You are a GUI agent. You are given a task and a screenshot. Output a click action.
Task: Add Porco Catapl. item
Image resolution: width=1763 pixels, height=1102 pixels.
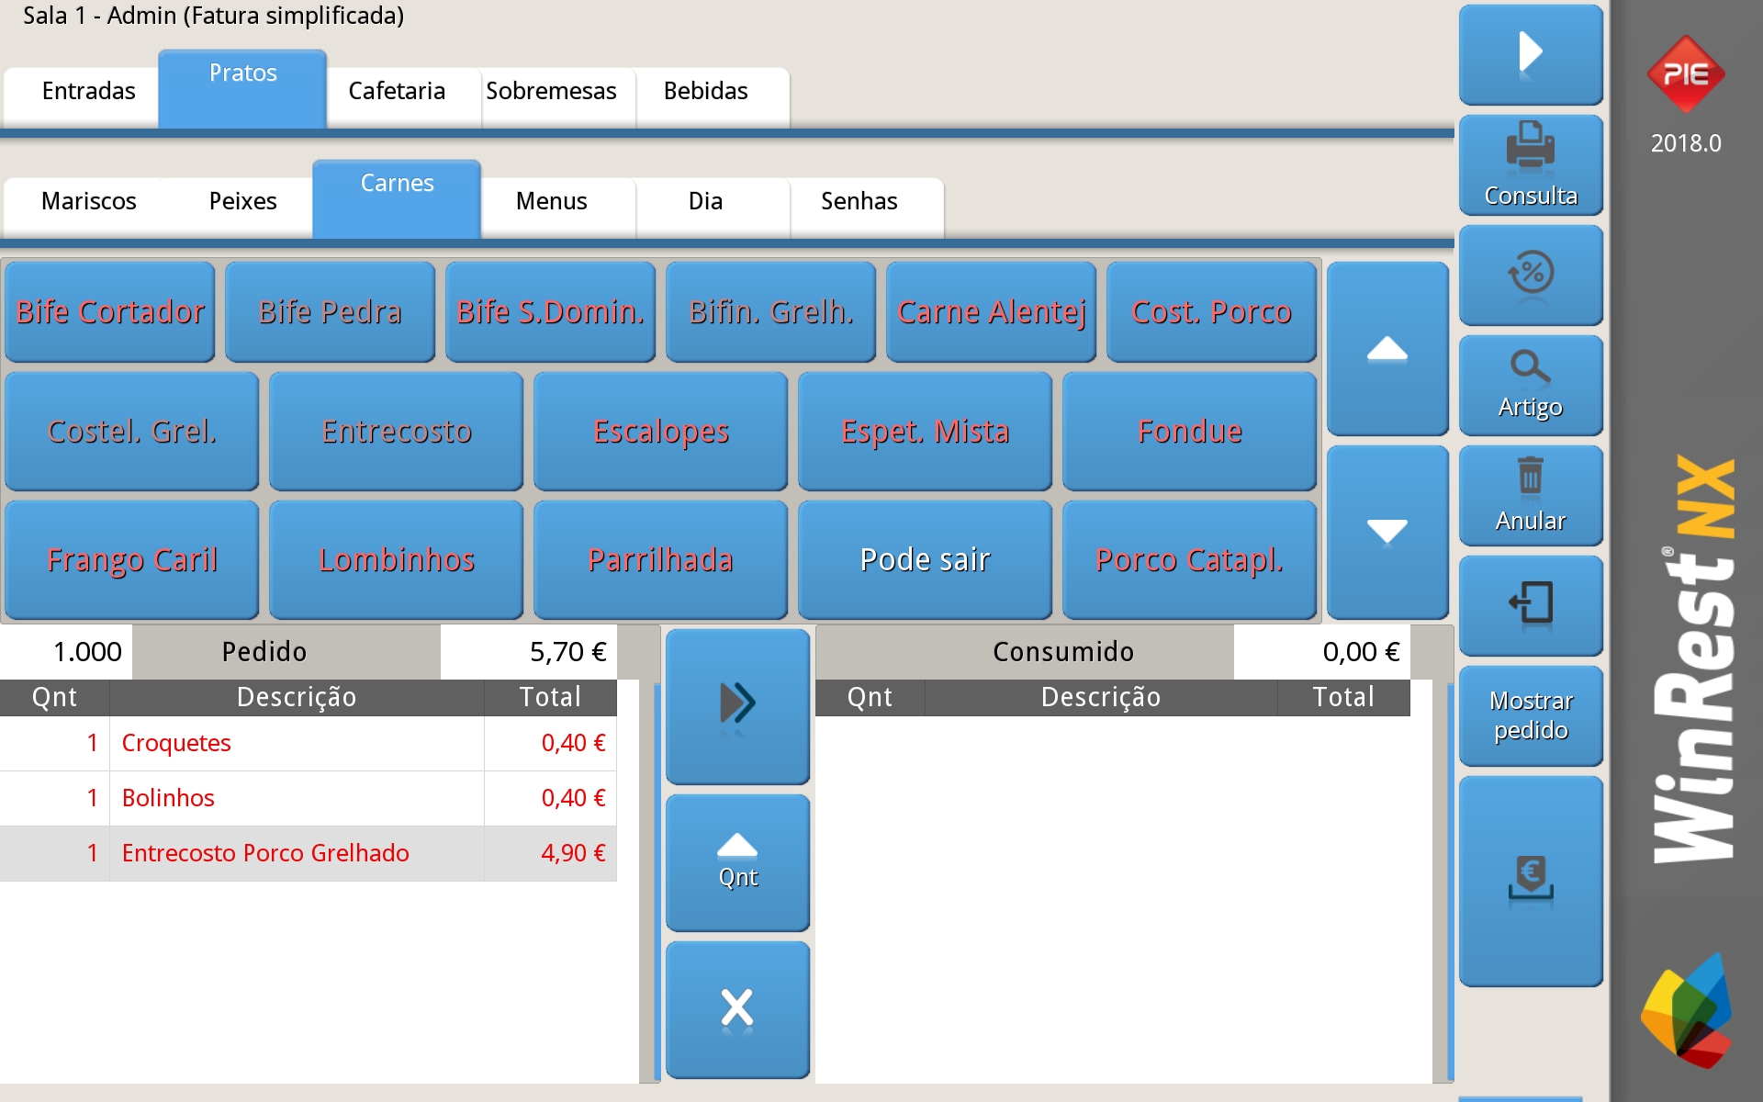(x=1189, y=560)
